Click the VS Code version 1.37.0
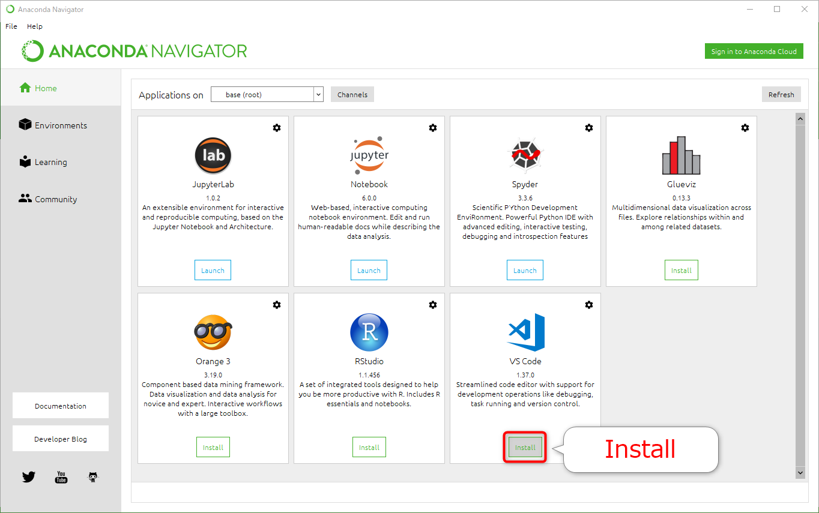Screen dimensions: 819x513 pos(525,374)
